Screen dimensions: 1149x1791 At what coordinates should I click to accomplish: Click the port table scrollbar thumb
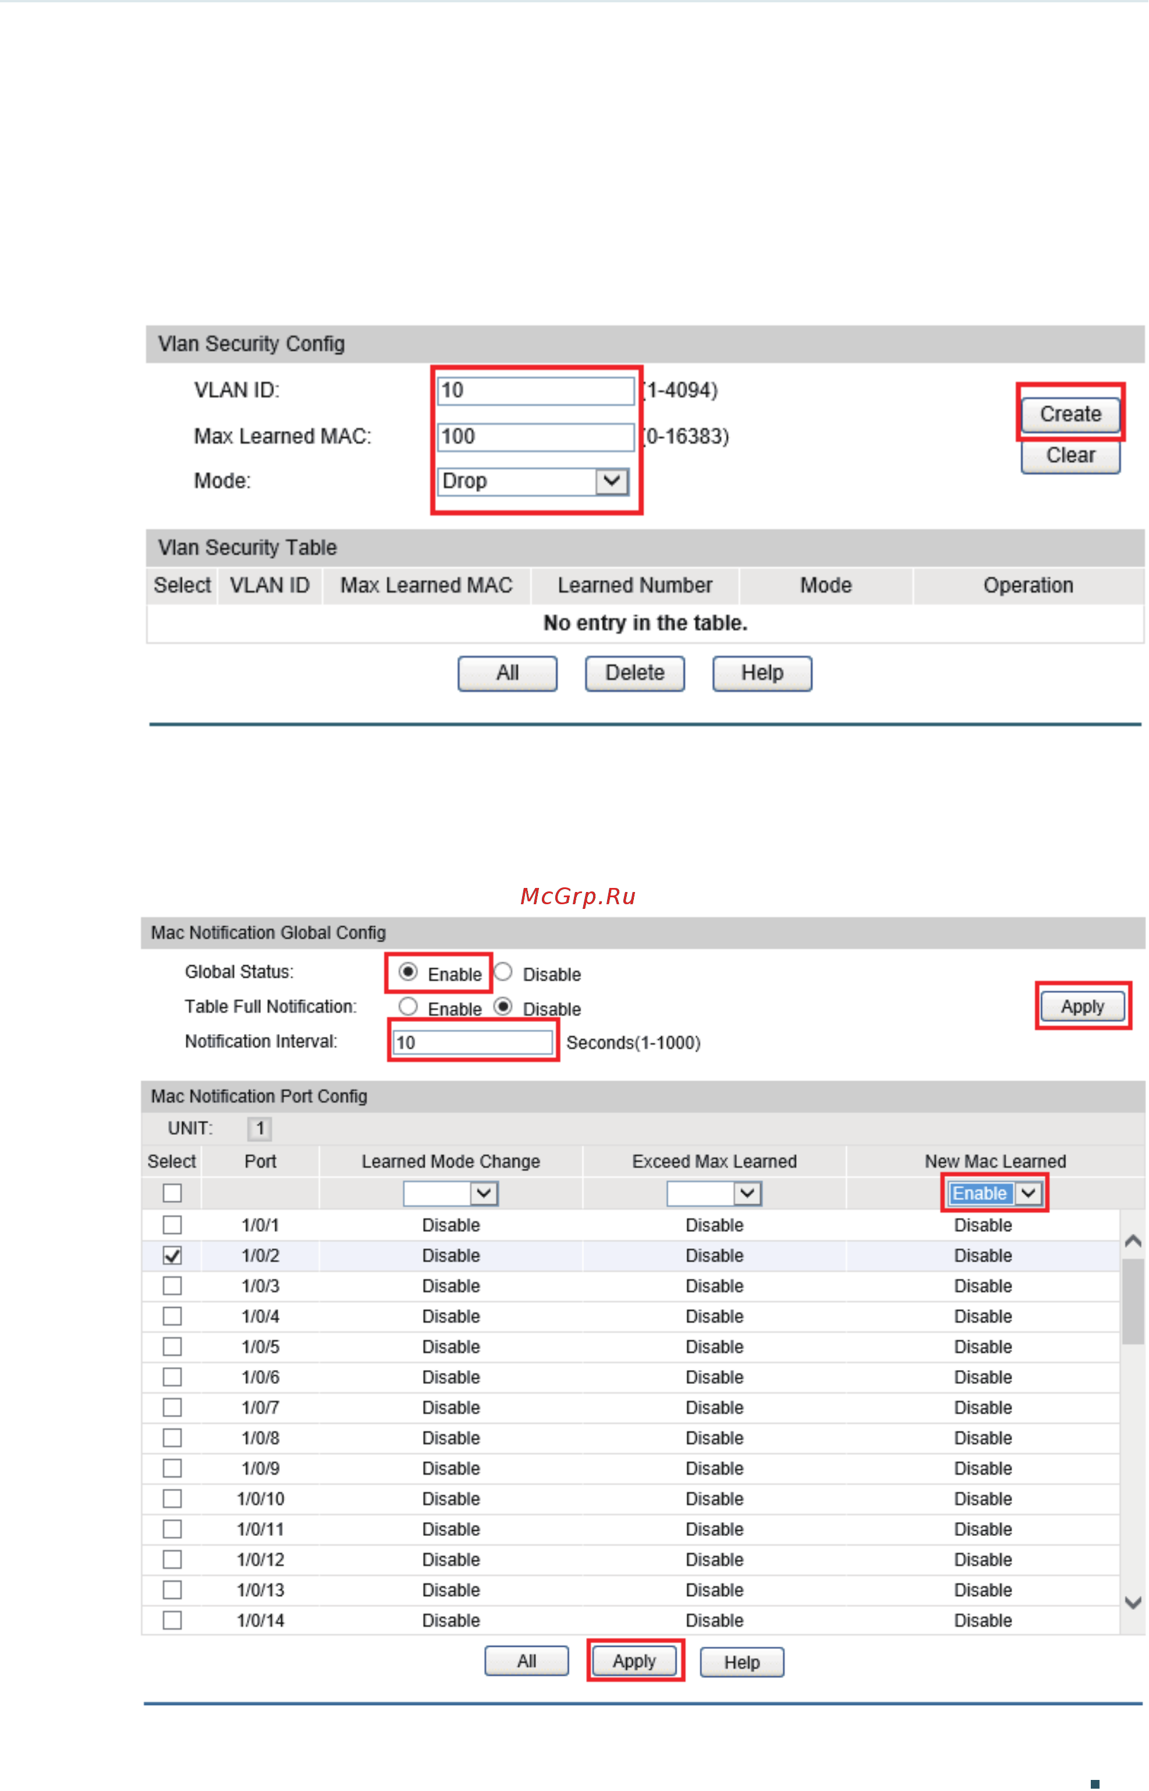[x=1133, y=1301]
